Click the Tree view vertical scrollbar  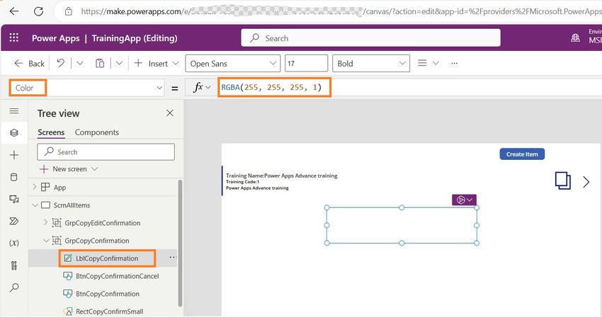tap(180, 243)
